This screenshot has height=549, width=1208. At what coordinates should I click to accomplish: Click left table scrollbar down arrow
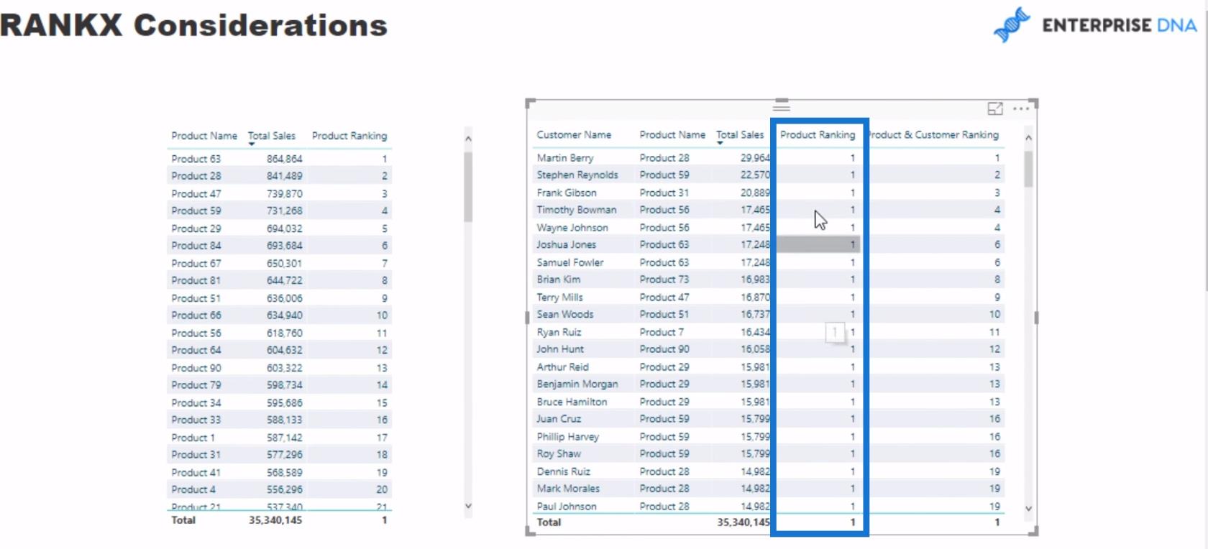[x=468, y=506]
